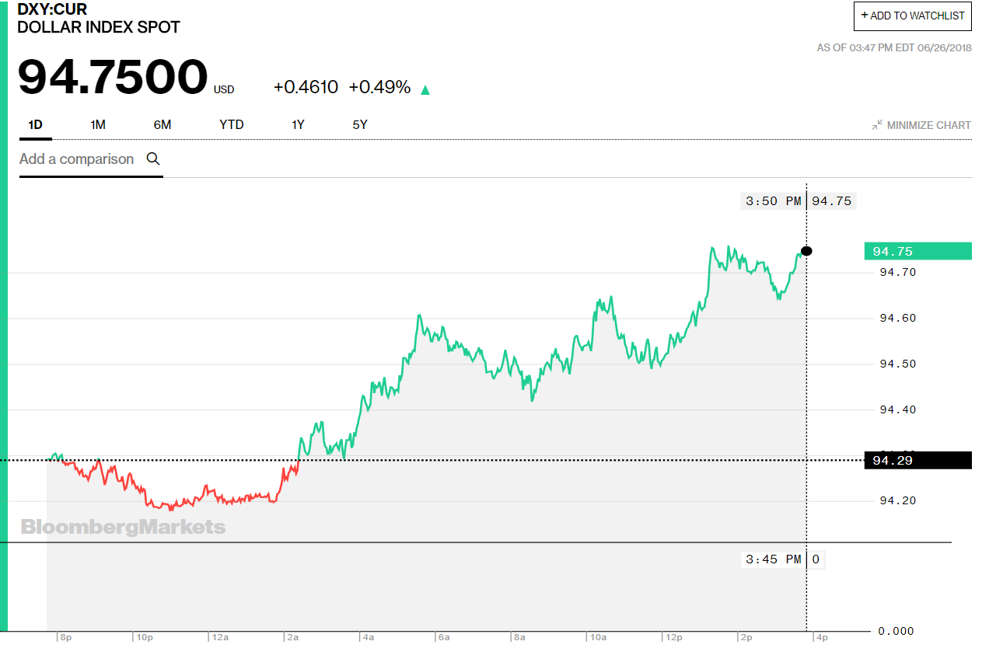Click the MINIMIZE CHART link

[x=929, y=125]
